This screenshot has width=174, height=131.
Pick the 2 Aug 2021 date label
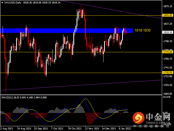coord(7,129)
